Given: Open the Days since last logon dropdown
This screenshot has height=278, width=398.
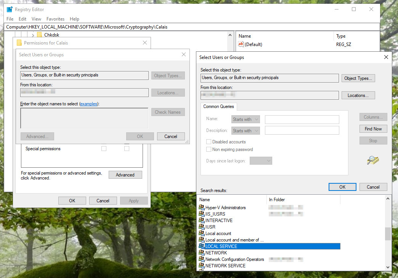Looking at the screenshot, I should [261, 161].
